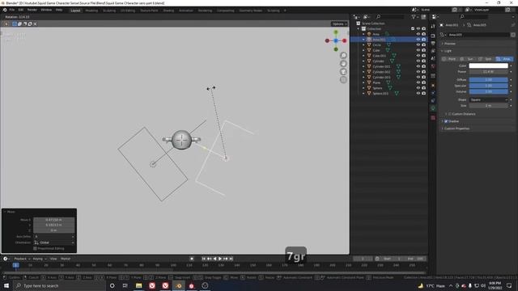Select the Extend selection mode icon
Image resolution: width=518 pixels, height=291 pixels.
click(x=19, y=23)
